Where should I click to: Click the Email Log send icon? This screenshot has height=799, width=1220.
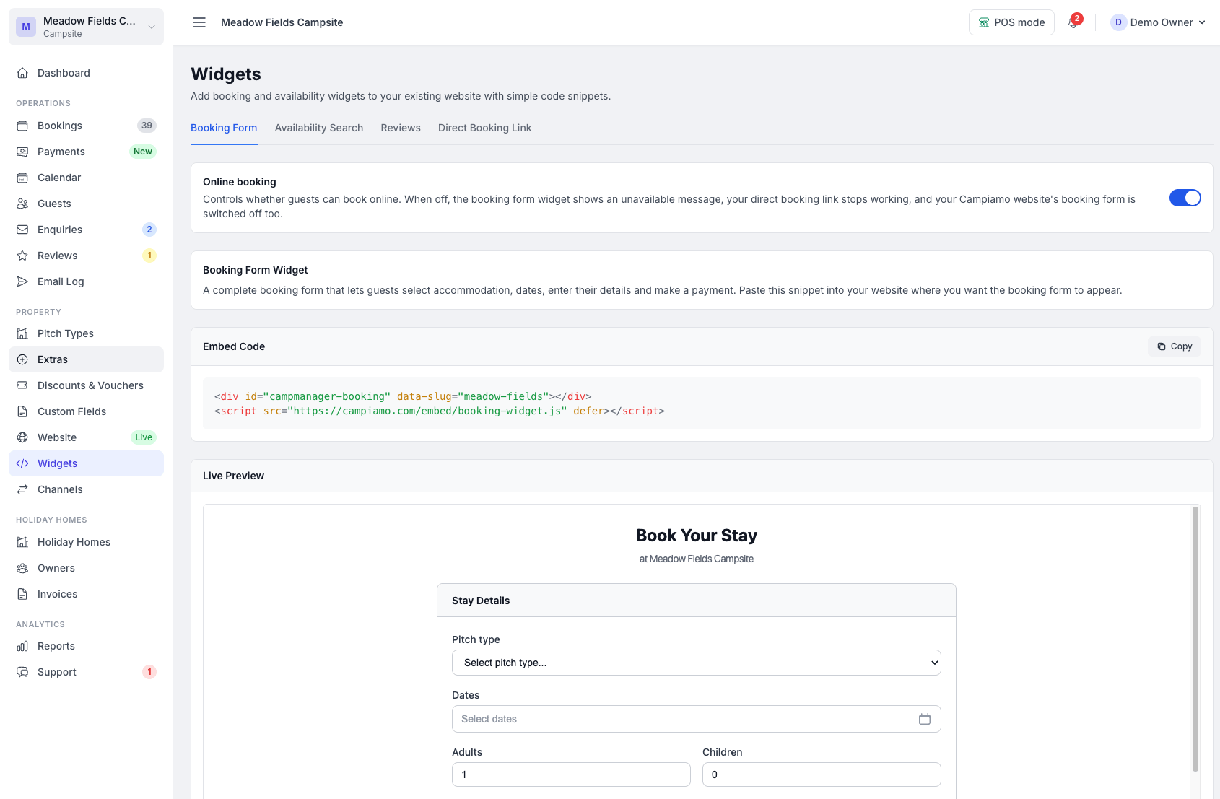point(22,281)
